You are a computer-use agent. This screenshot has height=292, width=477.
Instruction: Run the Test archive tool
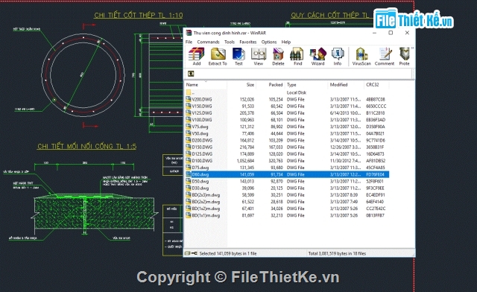238,57
